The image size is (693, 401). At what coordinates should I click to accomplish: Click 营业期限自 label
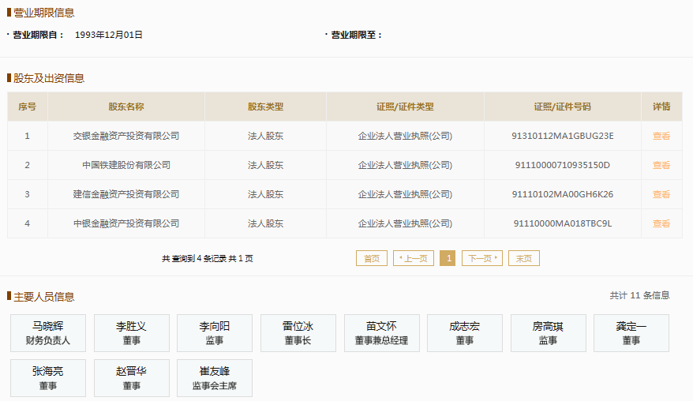click(38, 35)
